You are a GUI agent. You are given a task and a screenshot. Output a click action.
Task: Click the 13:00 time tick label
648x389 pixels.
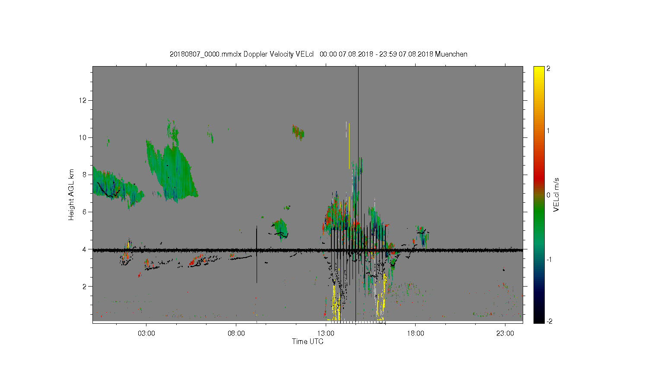(326, 333)
